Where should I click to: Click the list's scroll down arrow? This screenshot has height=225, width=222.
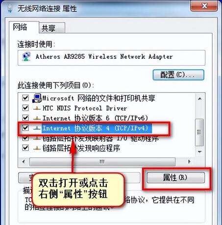(x=199, y=151)
